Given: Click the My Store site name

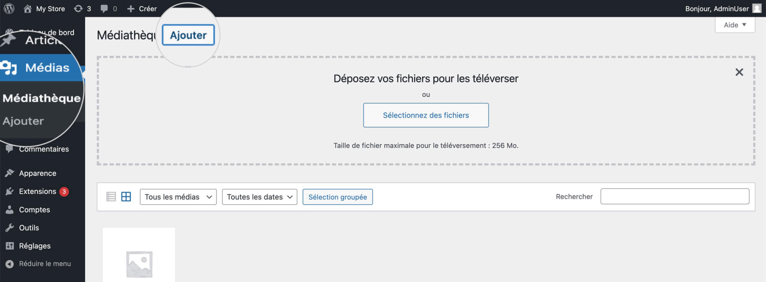Looking at the screenshot, I should click(51, 8).
